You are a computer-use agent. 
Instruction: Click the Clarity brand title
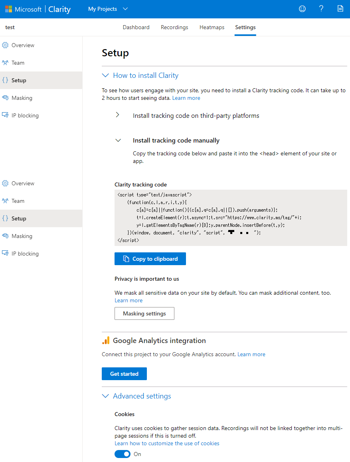click(59, 9)
